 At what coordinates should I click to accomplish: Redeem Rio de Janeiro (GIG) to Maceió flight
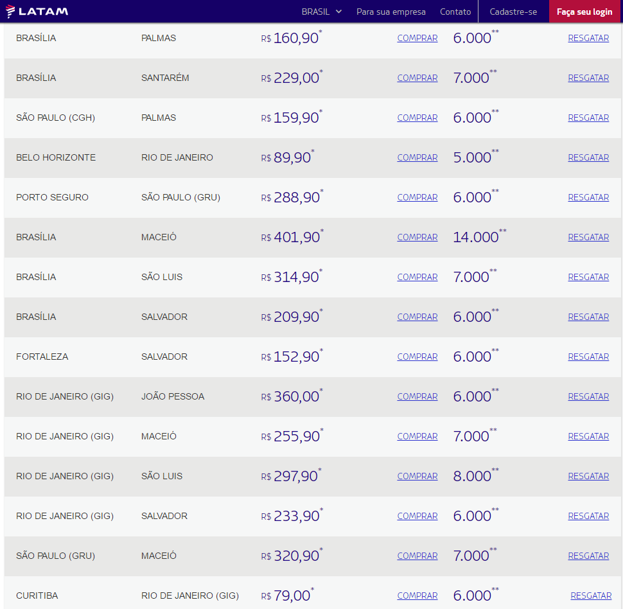click(x=588, y=436)
